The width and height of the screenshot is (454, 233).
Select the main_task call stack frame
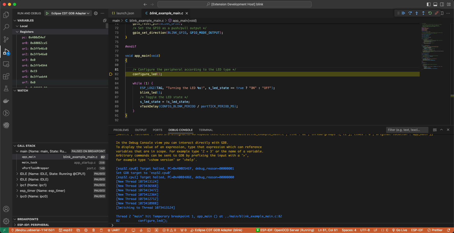[x=30, y=162]
